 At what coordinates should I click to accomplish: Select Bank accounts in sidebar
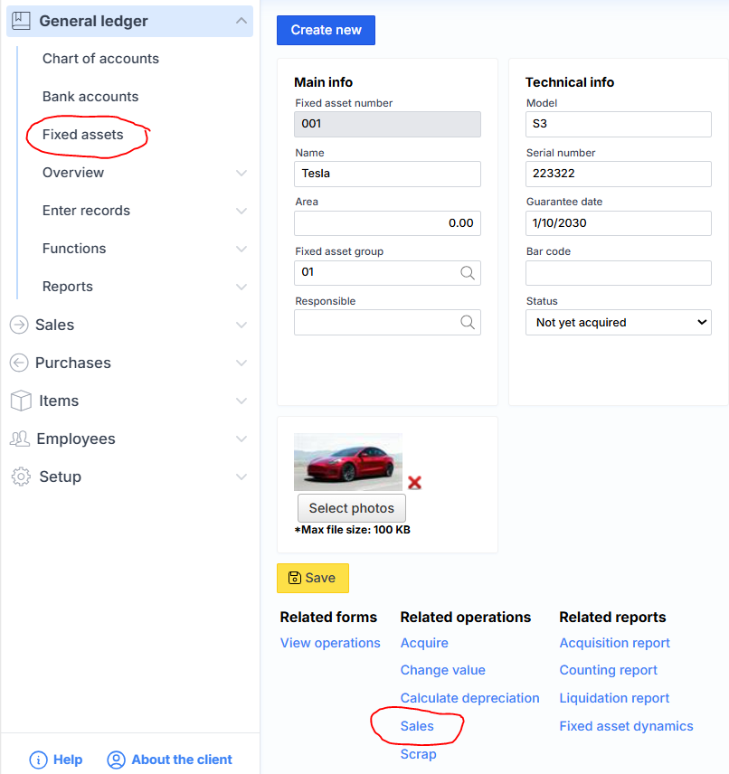[90, 97]
